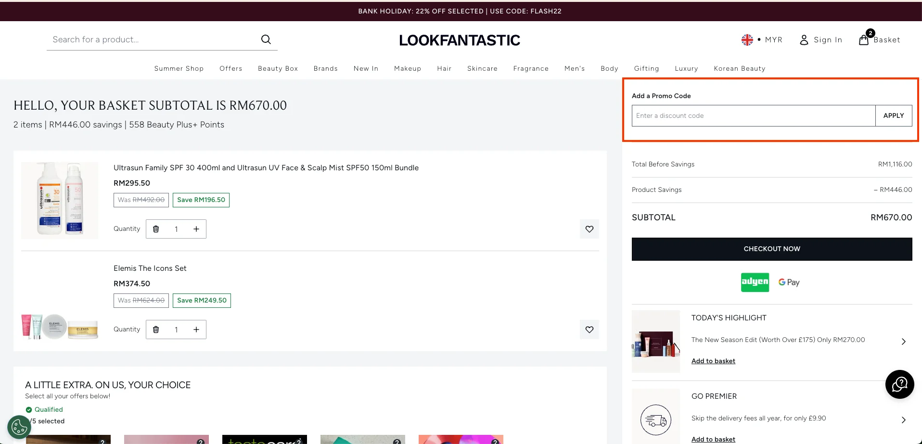Click the Product Savings RM446.00 value
Viewport: 922px width, 444px height.
[x=893, y=190]
